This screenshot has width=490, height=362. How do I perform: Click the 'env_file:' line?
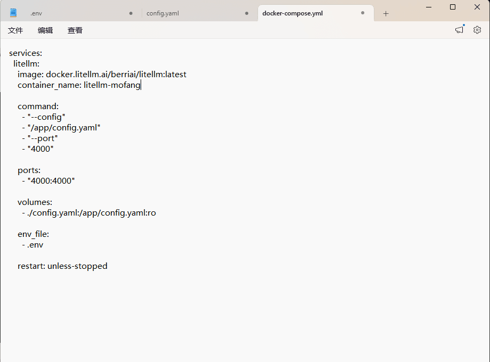33,234
